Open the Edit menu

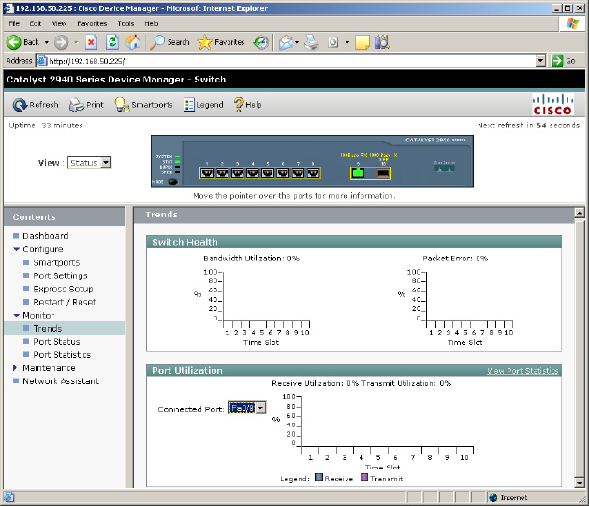(36, 23)
